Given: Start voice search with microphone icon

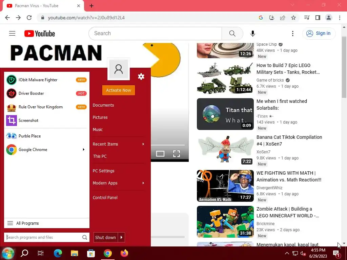Looking at the screenshot, I should (x=252, y=34).
